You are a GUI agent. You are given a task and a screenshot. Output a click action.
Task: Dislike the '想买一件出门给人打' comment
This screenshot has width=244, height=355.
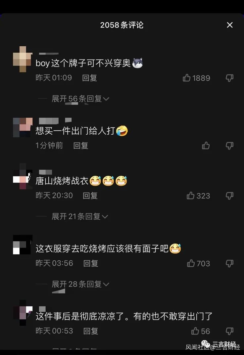pyautogui.click(x=229, y=146)
